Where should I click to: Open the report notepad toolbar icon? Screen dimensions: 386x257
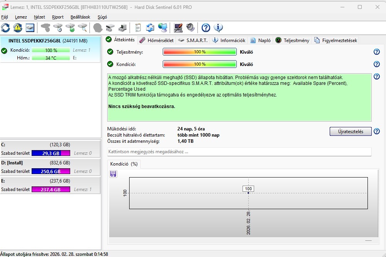click(x=138, y=28)
